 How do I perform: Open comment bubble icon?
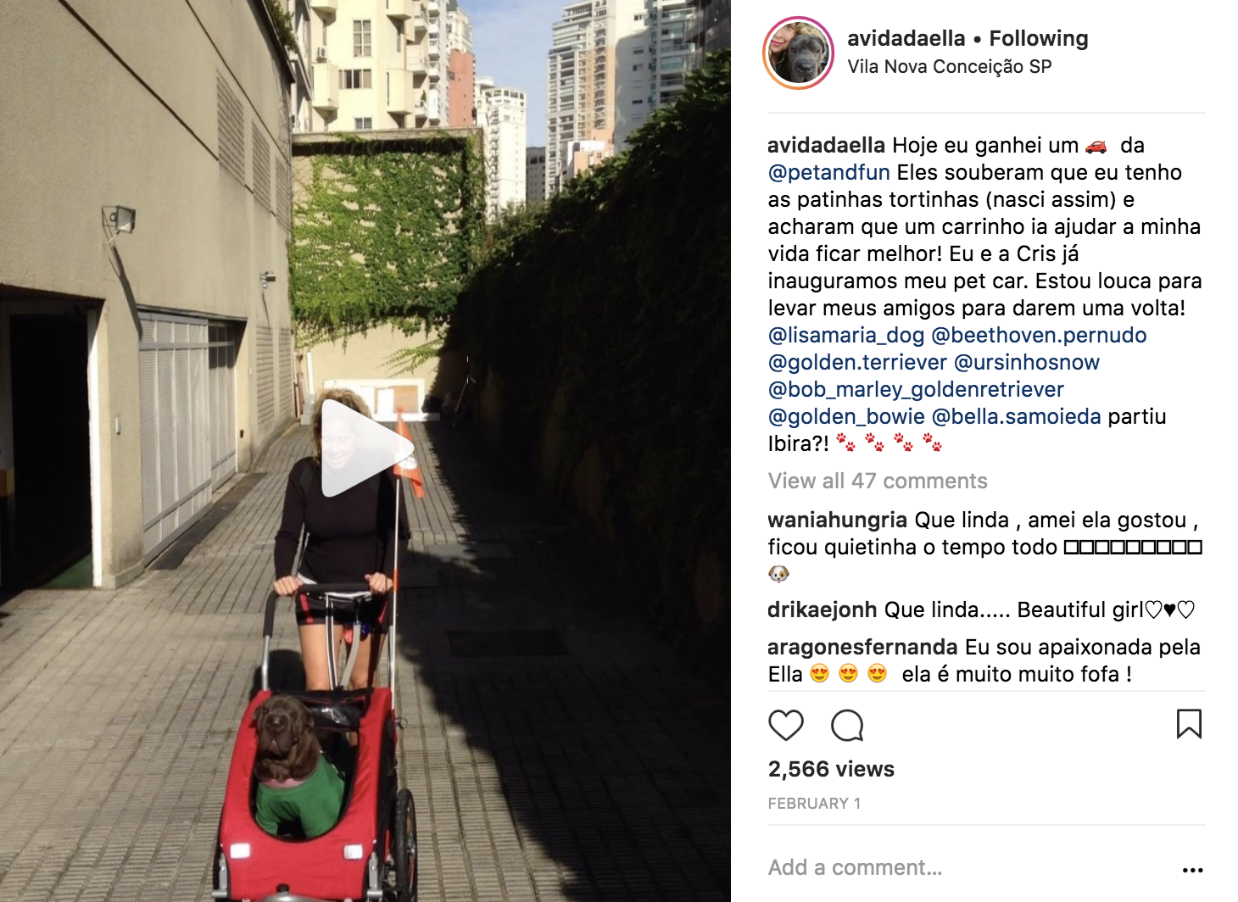click(847, 726)
